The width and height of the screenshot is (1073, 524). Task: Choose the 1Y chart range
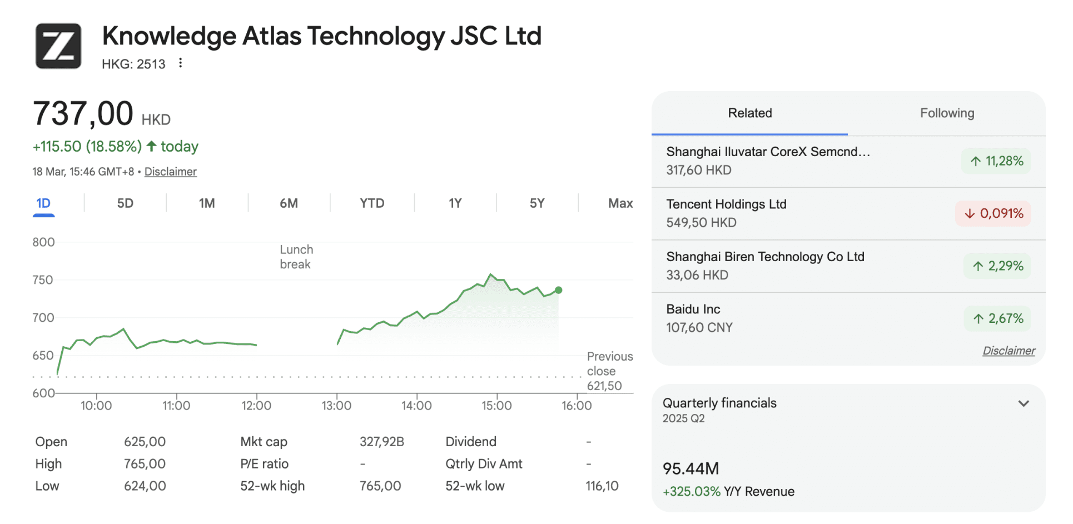pyautogui.click(x=455, y=203)
